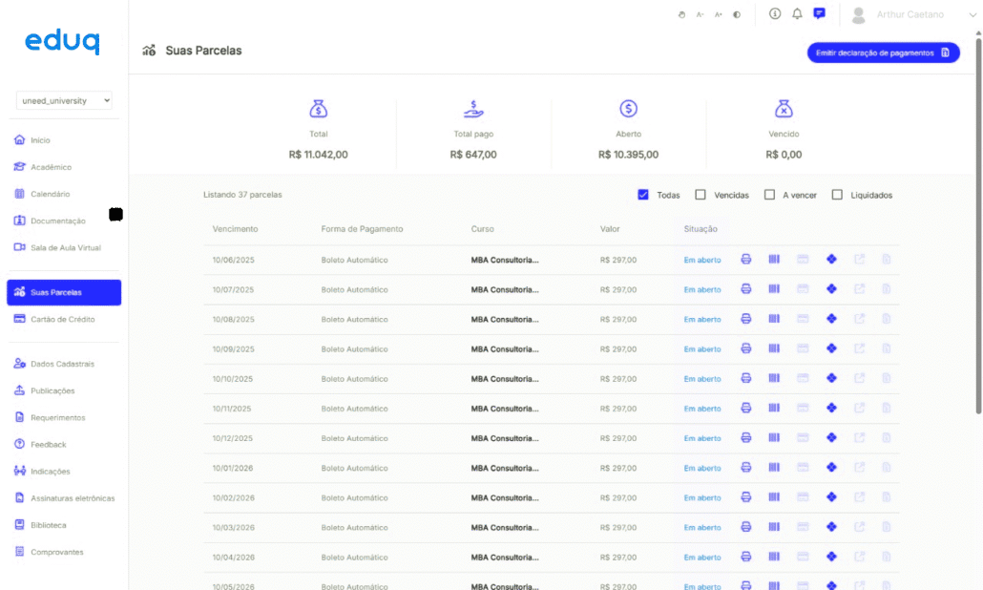Click Emitir declaração de pagamentos button
This screenshot has height=590, width=983.
(x=883, y=53)
